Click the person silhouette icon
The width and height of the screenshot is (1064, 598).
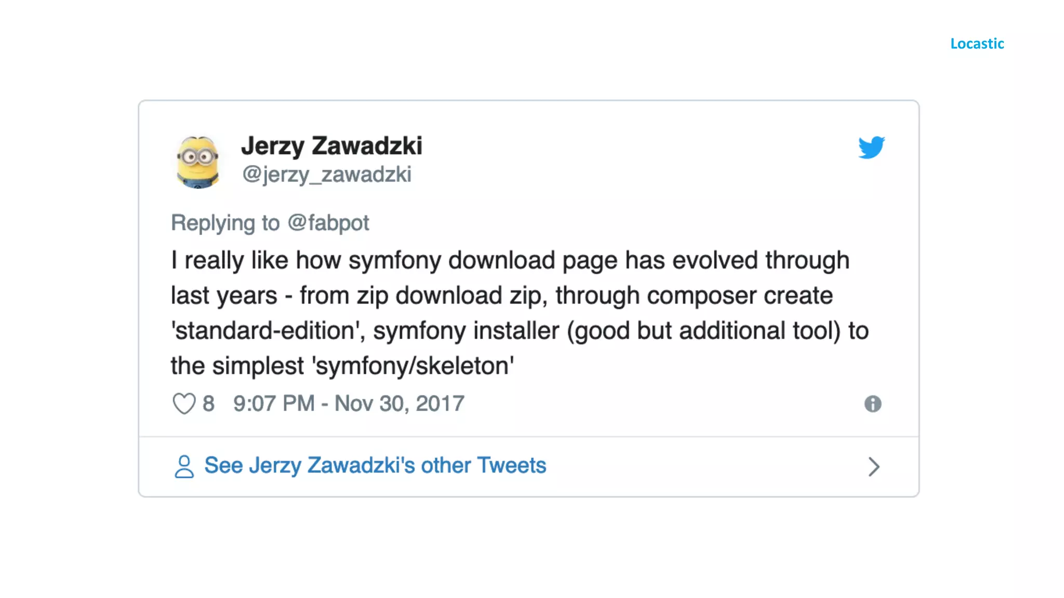point(184,466)
